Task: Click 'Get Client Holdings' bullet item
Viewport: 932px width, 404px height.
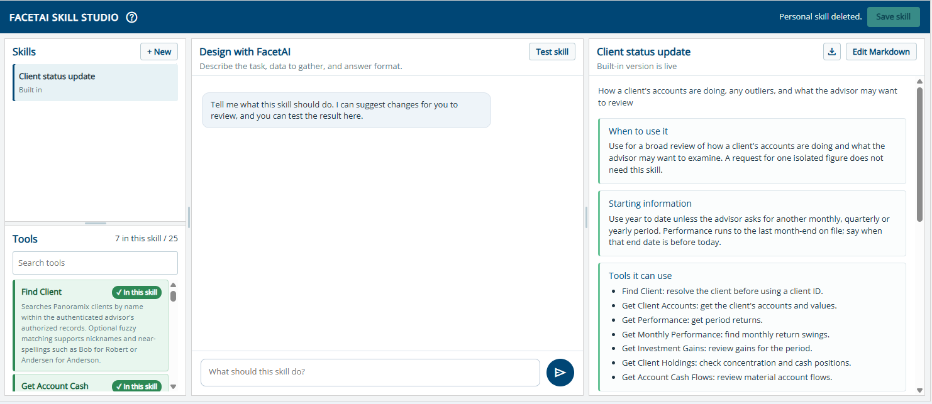Action: pyautogui.click(x=736, y=363)
